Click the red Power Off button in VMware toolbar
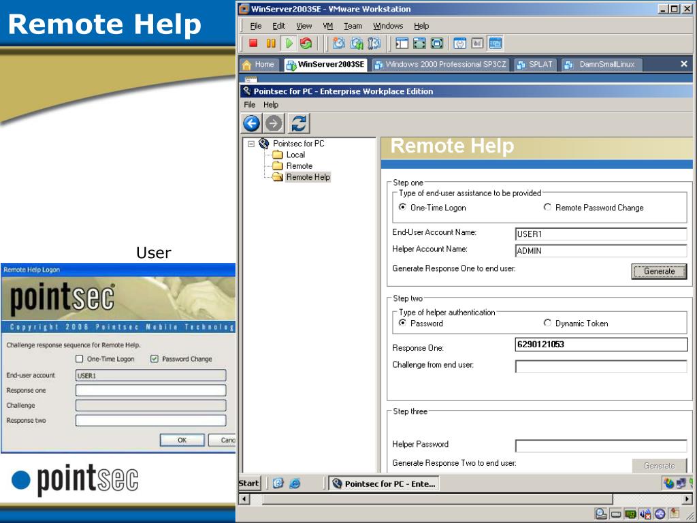The height and width of the screenshot is (523, 697). coord(253,43)
